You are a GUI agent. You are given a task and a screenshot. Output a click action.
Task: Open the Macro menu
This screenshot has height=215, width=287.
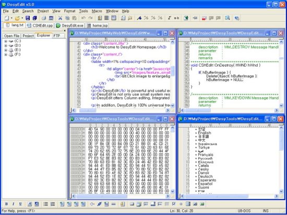coord(97,11)
